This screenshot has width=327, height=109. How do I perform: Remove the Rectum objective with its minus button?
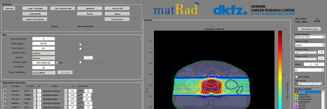pos(5,91)
